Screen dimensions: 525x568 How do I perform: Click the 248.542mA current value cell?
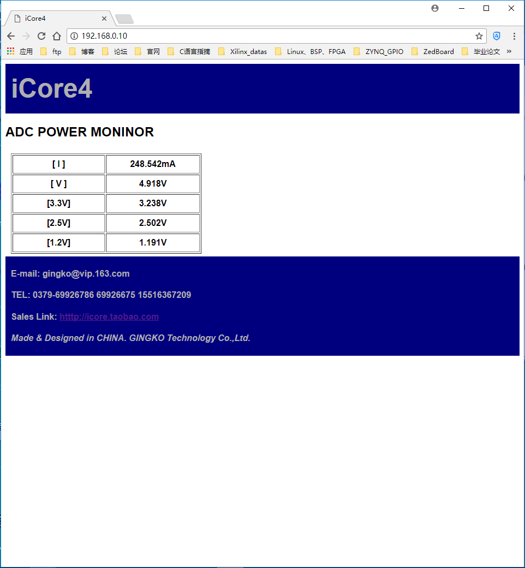(153, 164)
